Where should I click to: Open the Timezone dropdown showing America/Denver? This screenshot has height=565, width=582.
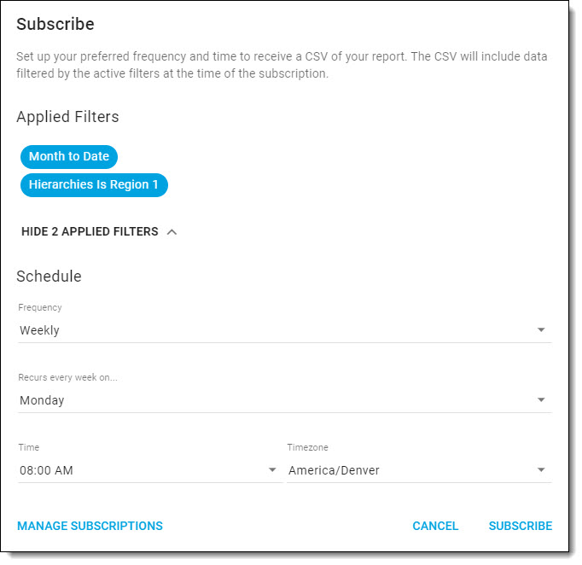tap(410, 470)
